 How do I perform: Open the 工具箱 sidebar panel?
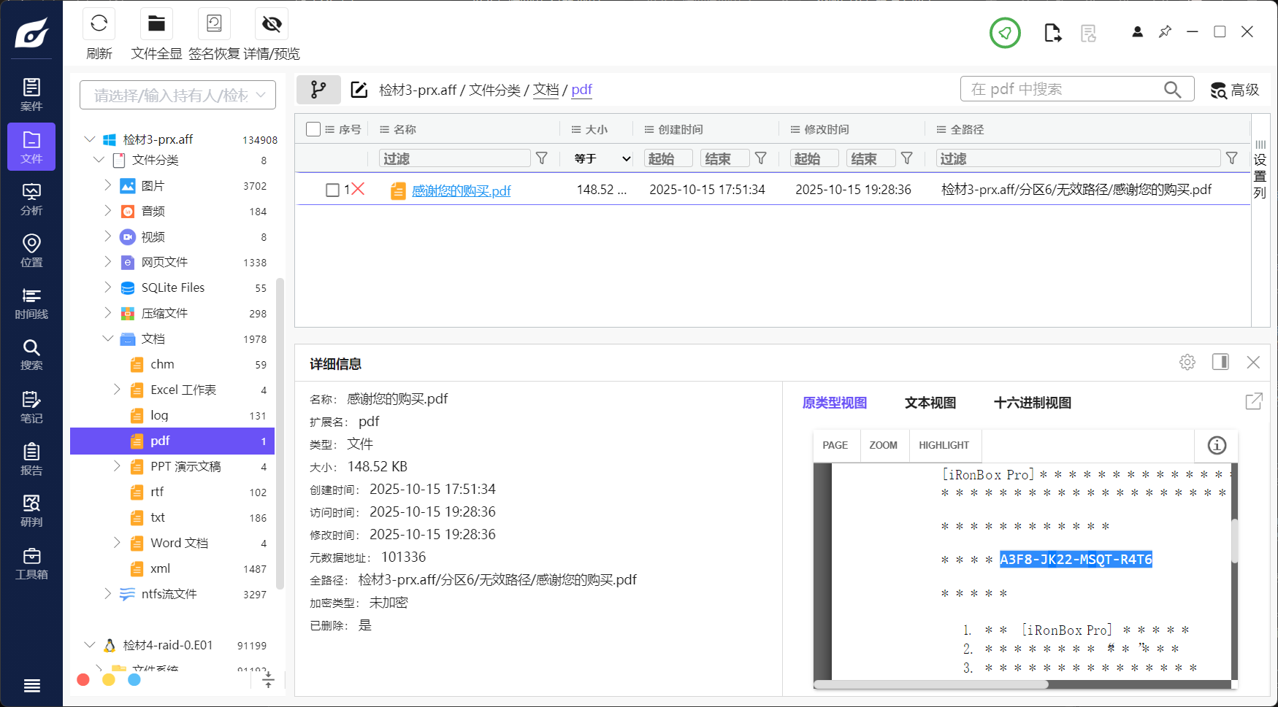[x=31, y=563]
